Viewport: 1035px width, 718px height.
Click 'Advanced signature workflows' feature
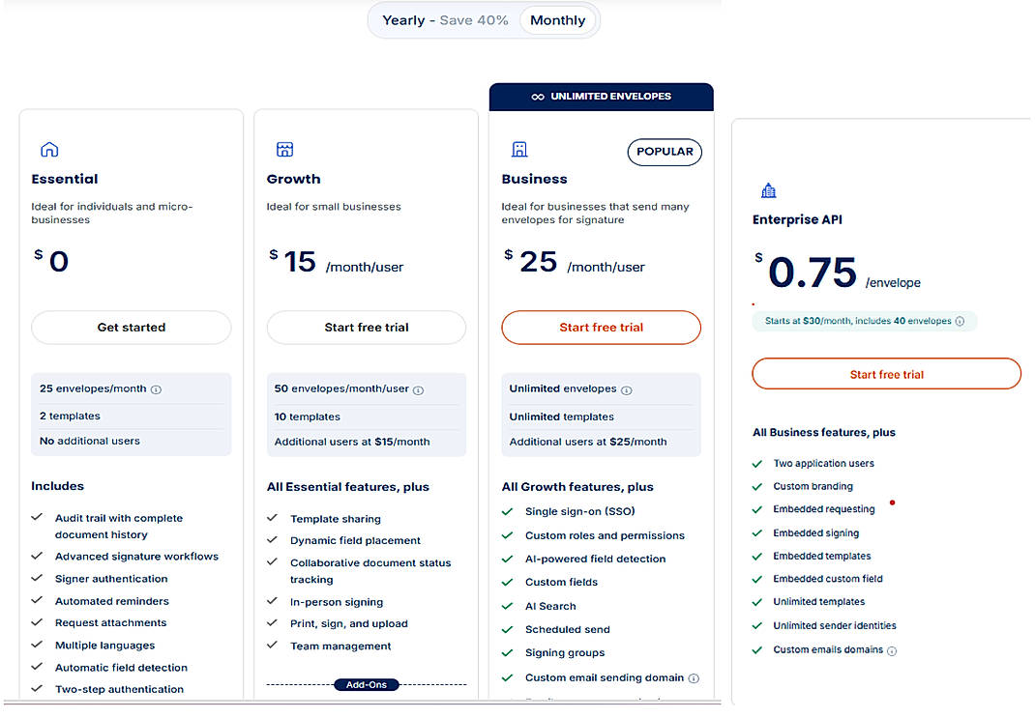(136, 557)
